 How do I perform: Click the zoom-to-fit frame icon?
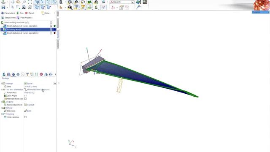[30, 2]
